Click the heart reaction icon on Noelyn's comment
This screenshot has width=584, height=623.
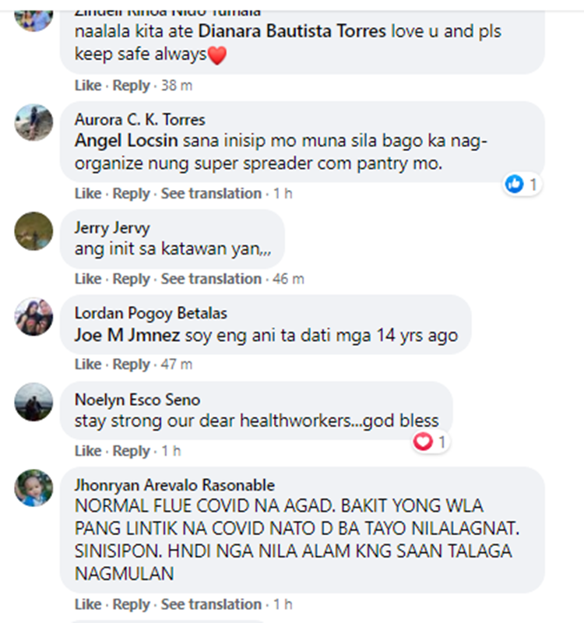click(x=423, y=442)
